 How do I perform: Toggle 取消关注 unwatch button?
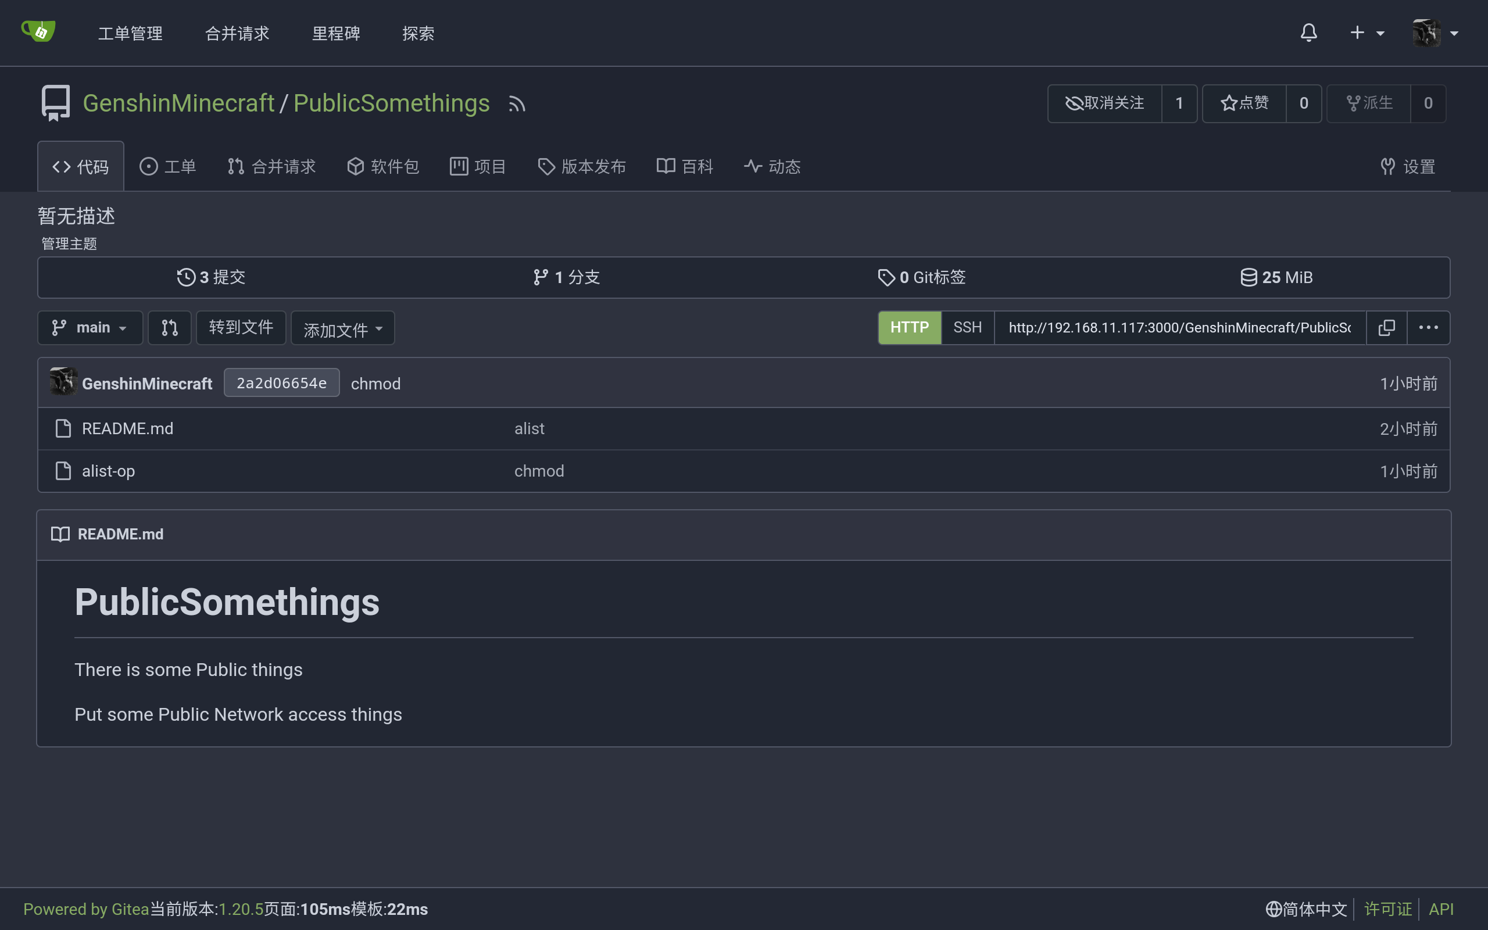click(1104, 103)
